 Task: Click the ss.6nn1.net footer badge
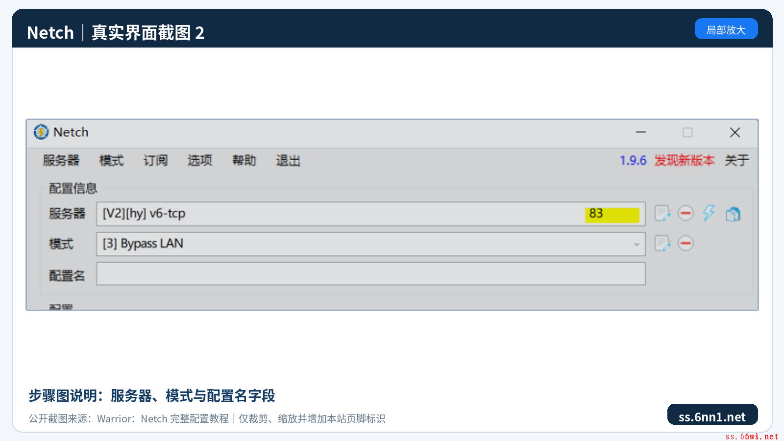[x=712, y=415]
